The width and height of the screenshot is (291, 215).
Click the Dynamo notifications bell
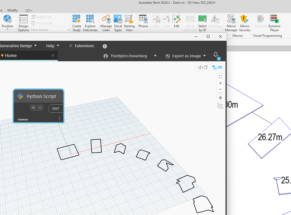[x=216, y=55]
